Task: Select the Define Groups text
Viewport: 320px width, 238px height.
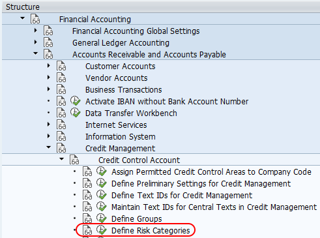Action: pos(137,219)
